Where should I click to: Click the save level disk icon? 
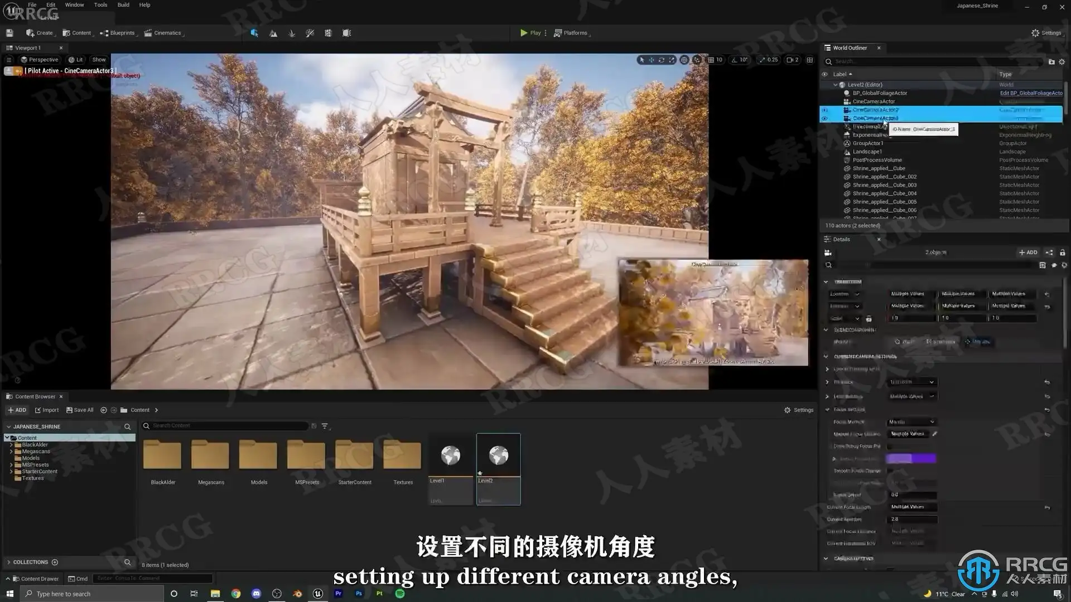pyautogui.click(x=9, y=33)
